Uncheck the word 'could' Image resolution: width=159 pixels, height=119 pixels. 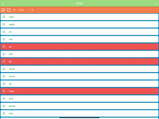[4, 69]
